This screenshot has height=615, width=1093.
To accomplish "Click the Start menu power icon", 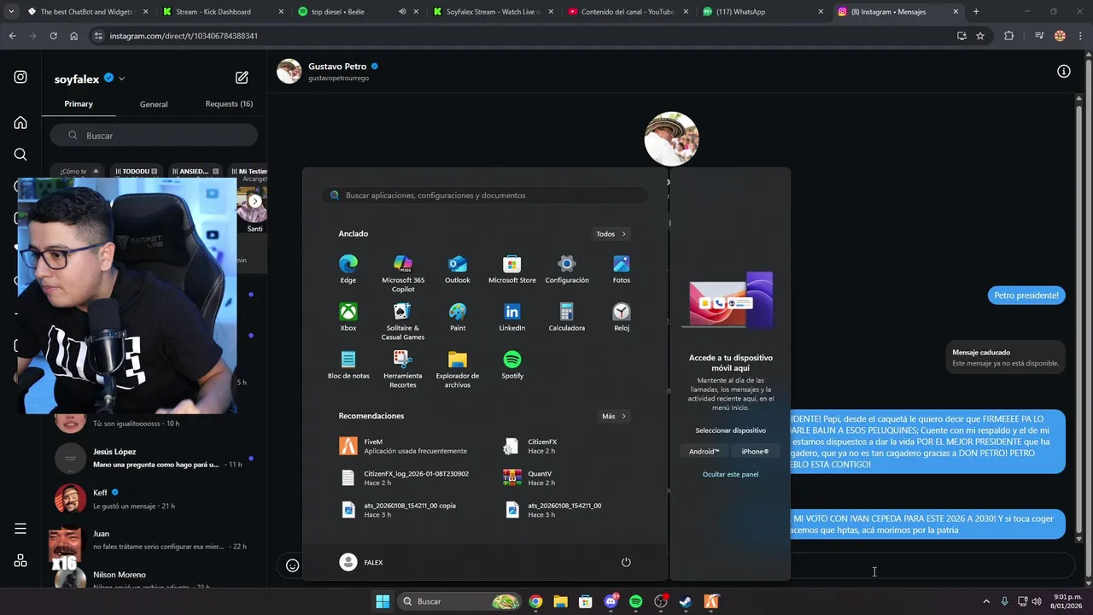I will click(626, 562).
